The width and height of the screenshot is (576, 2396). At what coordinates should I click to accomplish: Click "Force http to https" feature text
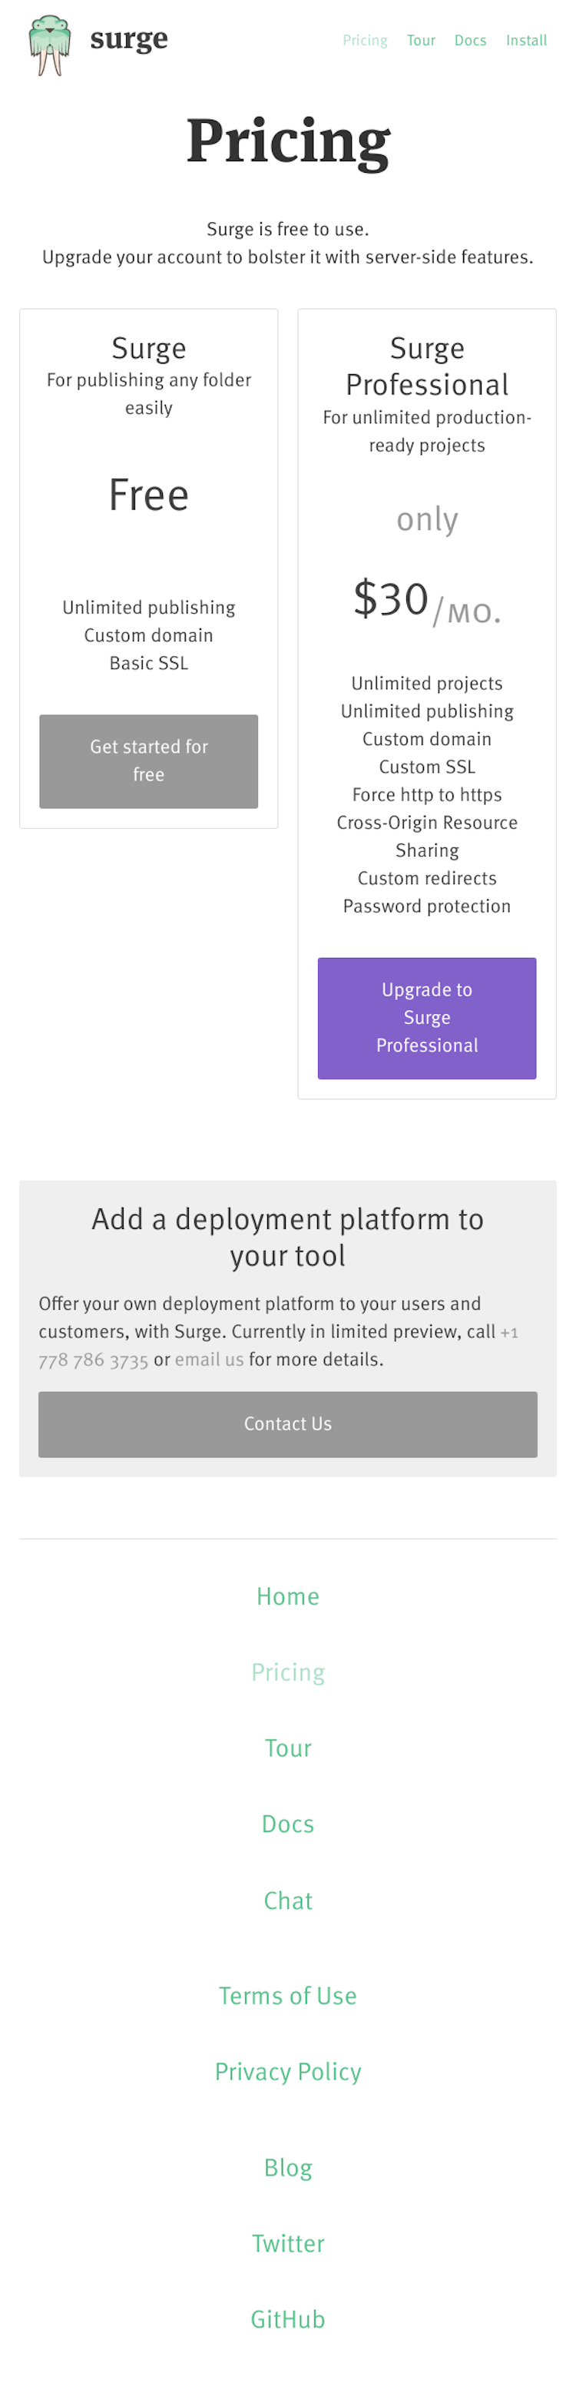click(x=427, y=794)
